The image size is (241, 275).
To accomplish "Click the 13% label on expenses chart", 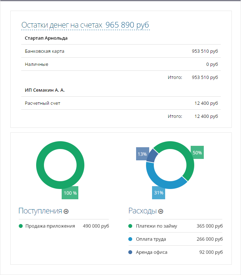I will [x=142, y=154].
